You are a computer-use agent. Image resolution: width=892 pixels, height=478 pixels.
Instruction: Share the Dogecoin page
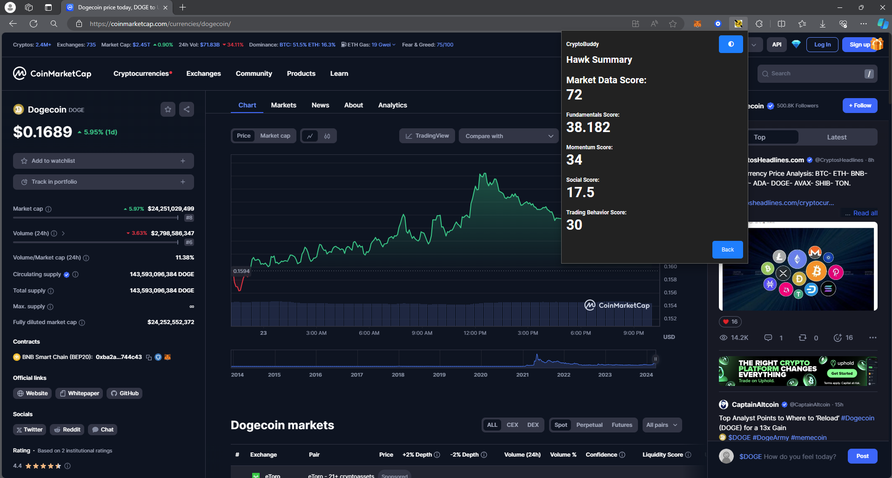coord(187,109)
